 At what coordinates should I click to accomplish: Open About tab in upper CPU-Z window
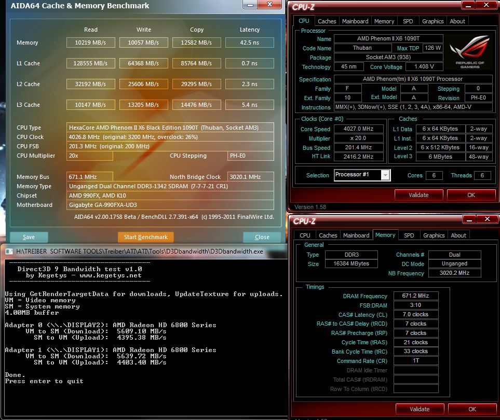[457, 21]
